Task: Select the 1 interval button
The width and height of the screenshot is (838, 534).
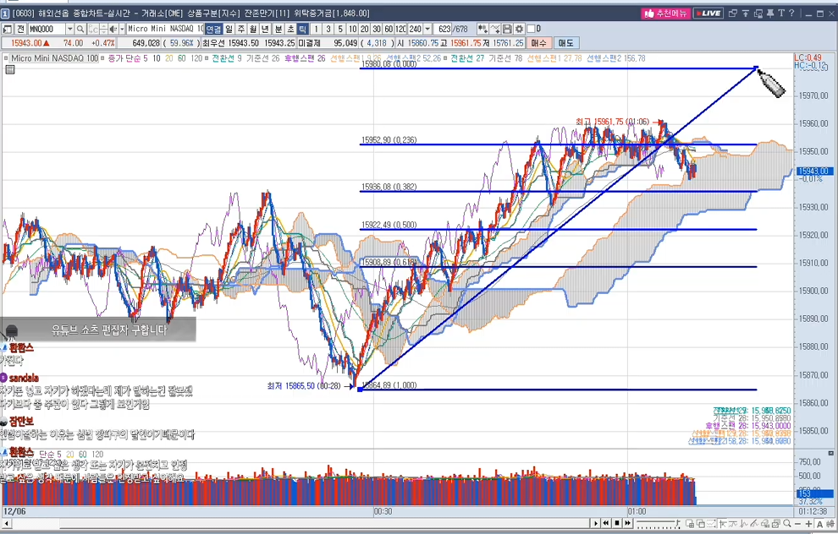Action: [x=316, y=29]
